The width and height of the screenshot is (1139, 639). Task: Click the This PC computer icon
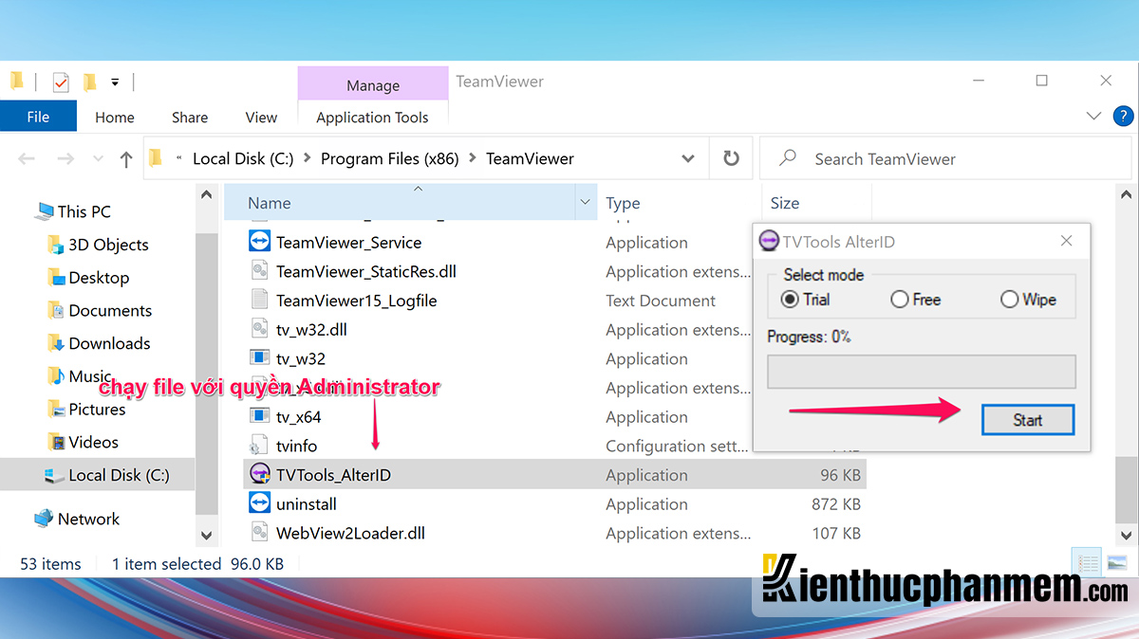(x=44, y=211)
